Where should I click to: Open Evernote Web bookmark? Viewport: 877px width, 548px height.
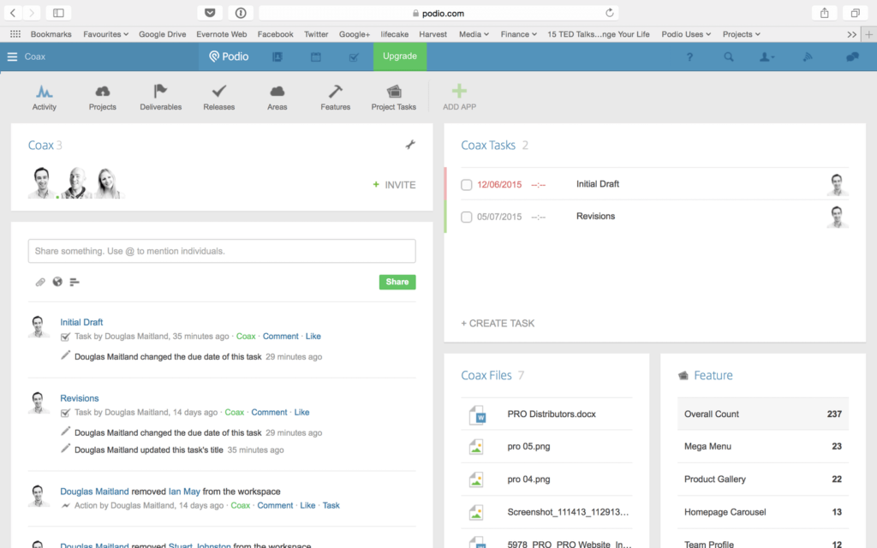pyautogui.click(x=221, y=34)
